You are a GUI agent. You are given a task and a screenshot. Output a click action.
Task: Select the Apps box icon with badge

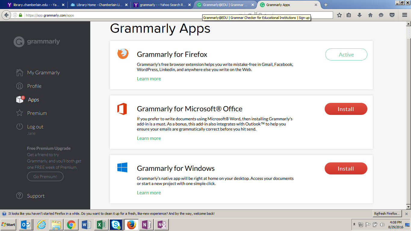pyautogui.click(x=20, y=100)
